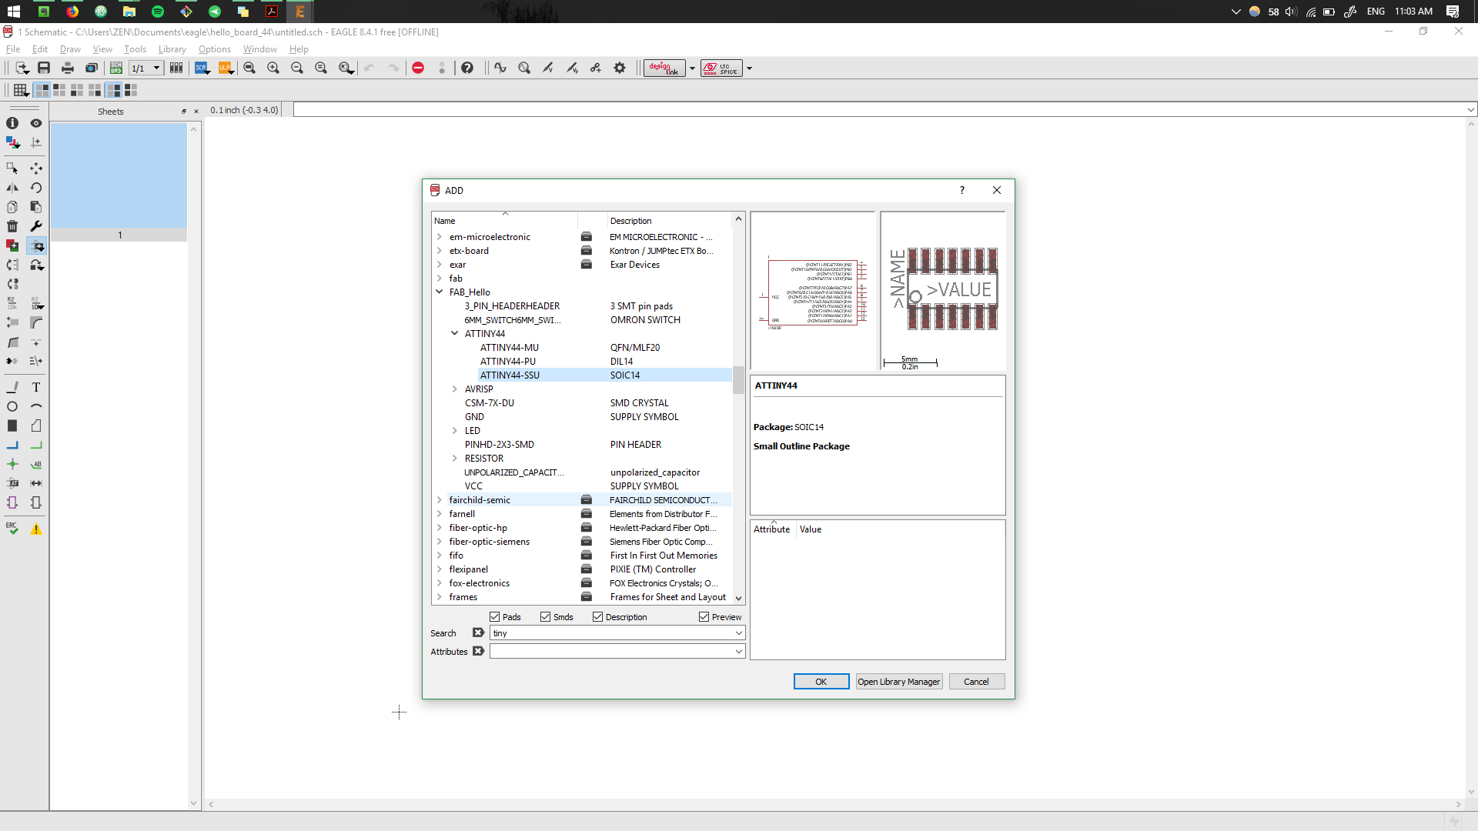Click the library list vertical scrollbar thumb

tap(738, 380)
